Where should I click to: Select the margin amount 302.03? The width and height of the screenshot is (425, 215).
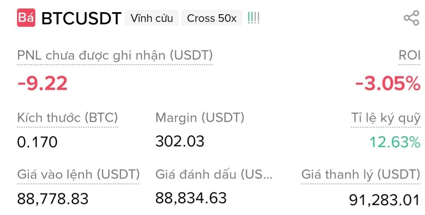pyautogui.click(x=180, y=141)
